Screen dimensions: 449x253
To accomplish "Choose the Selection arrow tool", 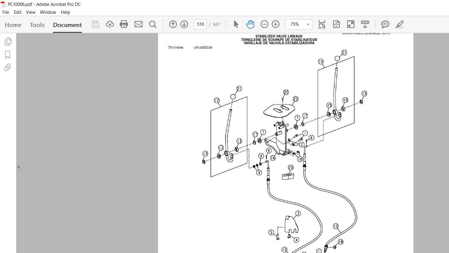I will (x=236, y=24).
